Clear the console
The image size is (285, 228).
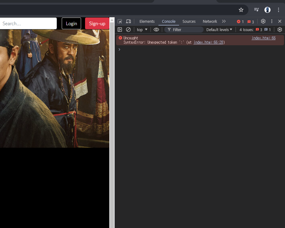coord(128,30)
